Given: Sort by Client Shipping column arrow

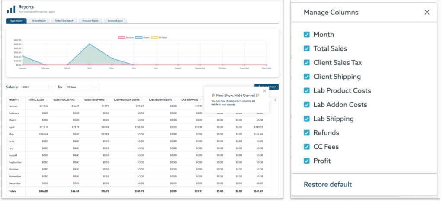Looking at the screenshot, I should click(x=107, y=100).
